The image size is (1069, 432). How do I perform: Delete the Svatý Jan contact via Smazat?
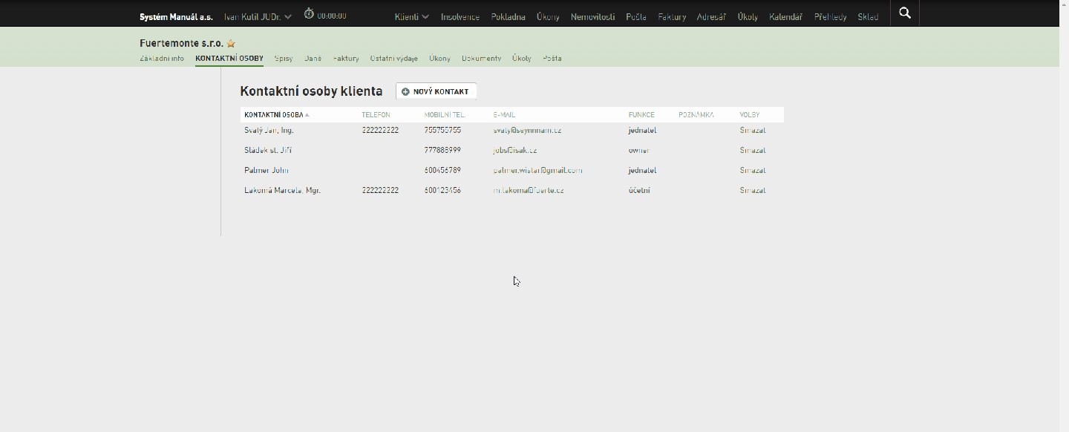point(753,130)
